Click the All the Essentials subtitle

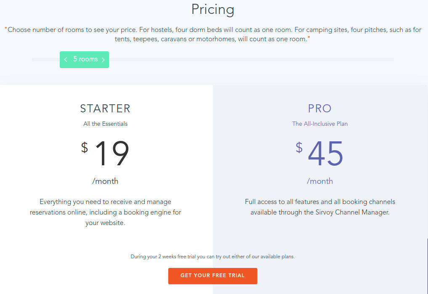105,123
